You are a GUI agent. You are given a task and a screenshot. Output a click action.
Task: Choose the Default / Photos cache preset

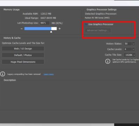click(23, 55)
